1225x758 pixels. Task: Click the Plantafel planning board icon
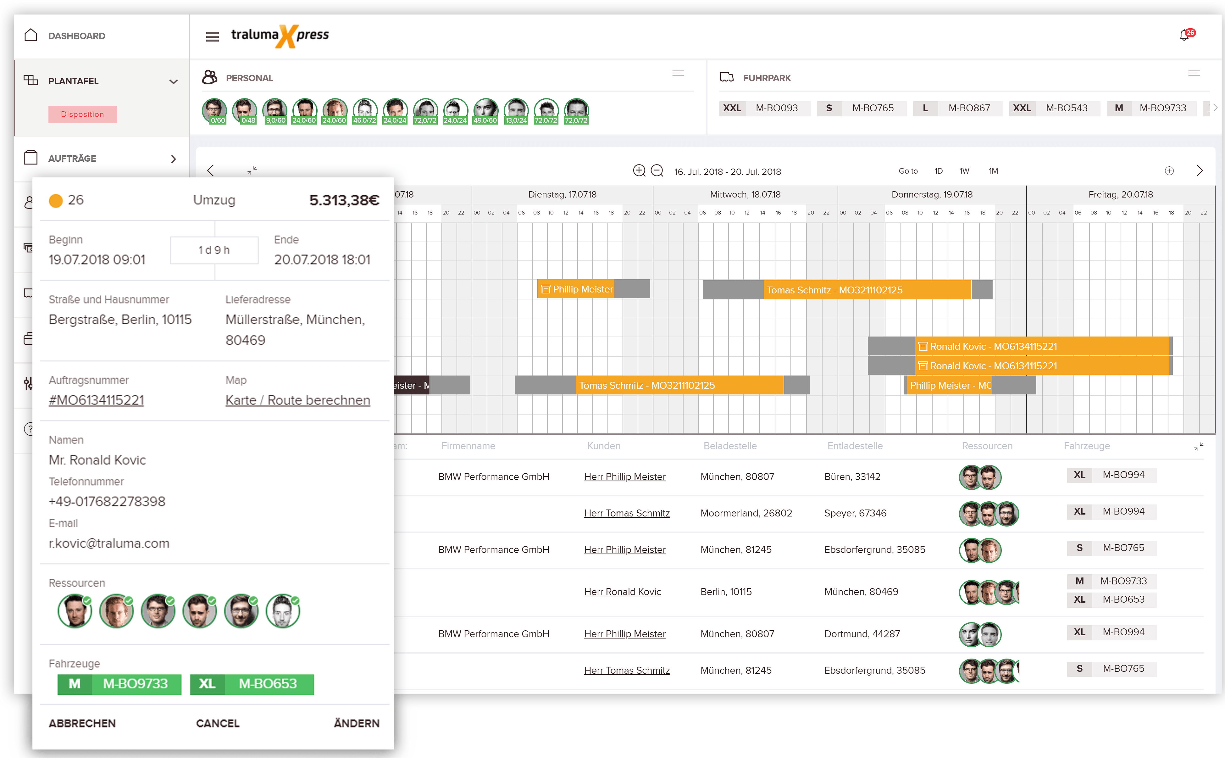coord(31,80)
